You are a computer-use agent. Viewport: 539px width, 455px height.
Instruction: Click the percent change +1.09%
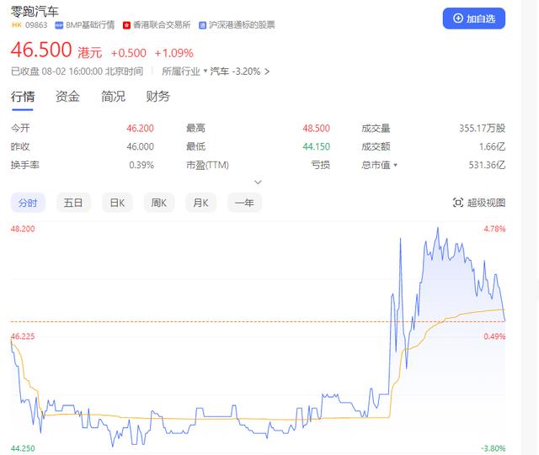click(174, 53)
